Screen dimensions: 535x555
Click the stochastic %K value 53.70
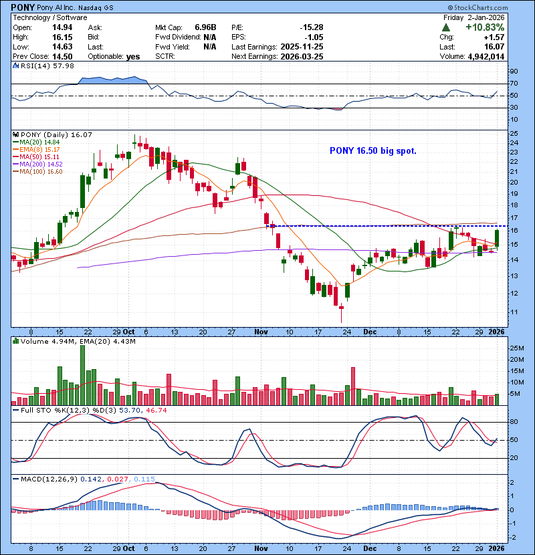pos(130,411)
